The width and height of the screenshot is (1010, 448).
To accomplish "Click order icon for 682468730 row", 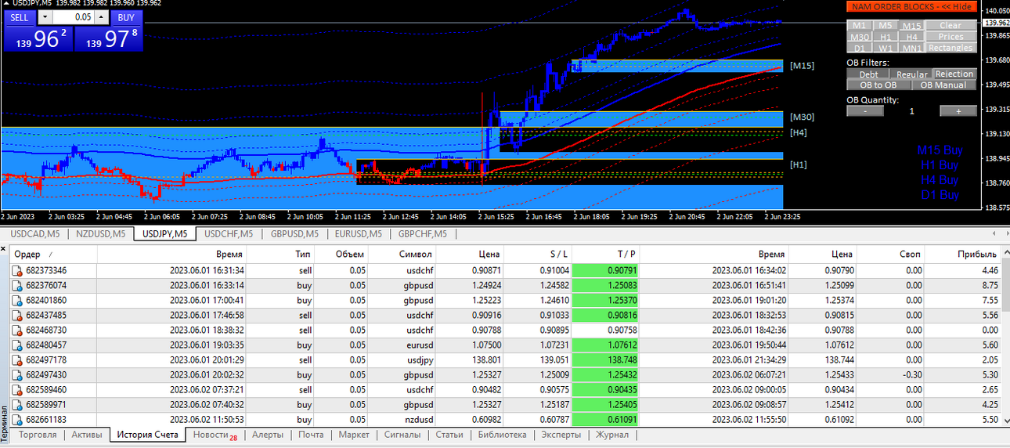I will pyautogui.click(x=17, y=330).
